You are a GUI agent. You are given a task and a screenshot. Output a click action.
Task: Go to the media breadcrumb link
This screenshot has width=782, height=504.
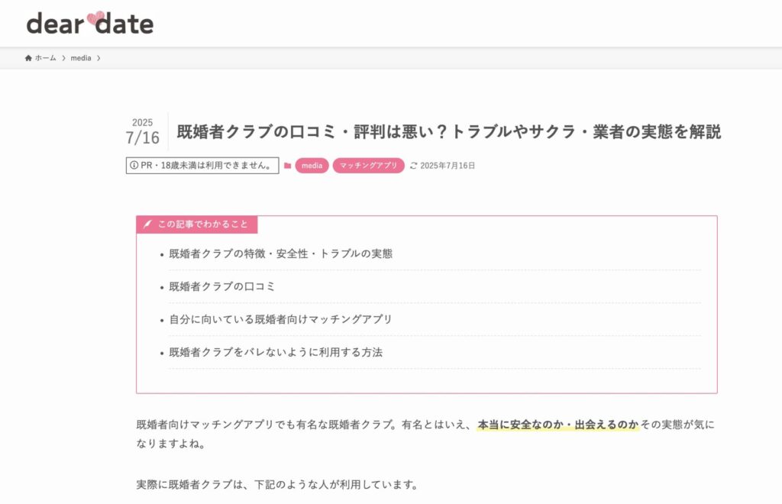click(x=81, y=58)
